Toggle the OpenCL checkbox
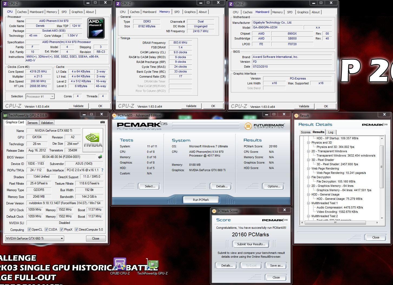Image resolution: width=393 pixels, height=285 pixels. click(29, 230)
